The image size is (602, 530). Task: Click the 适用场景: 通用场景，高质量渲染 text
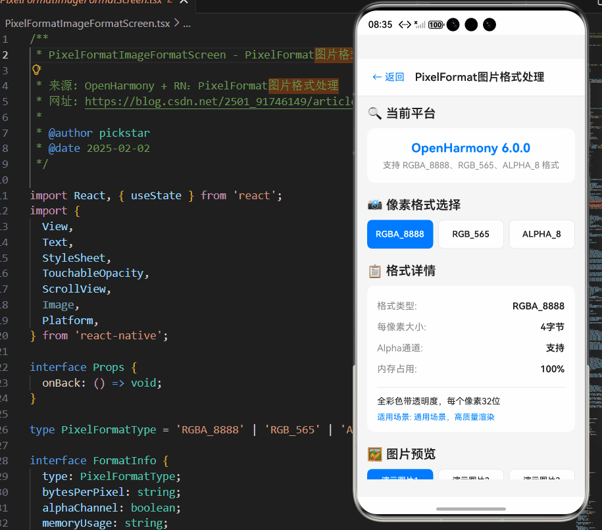pyautogui.click(x=436, y=417)
